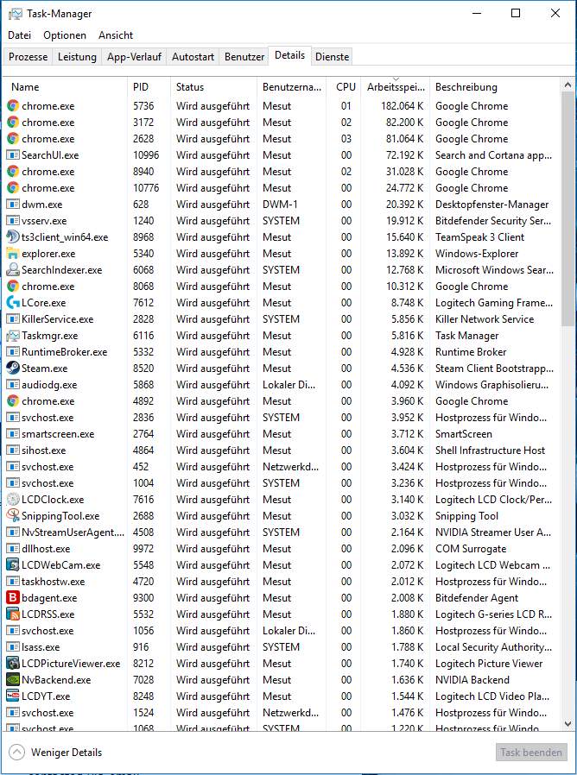Click the 182.064 K memory value
Image resolution: width=577 pixels, height=775 pixels.
(x=402, y=106)
